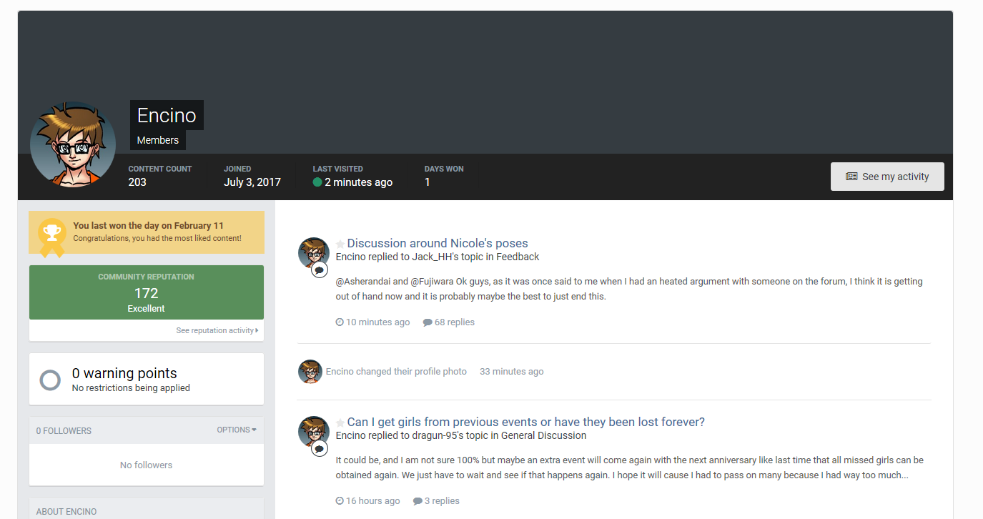This screenshot has width=983, height=519.
Task: Click the star icon beside Discussion around Nicole's poses
Action: point(340,244)
